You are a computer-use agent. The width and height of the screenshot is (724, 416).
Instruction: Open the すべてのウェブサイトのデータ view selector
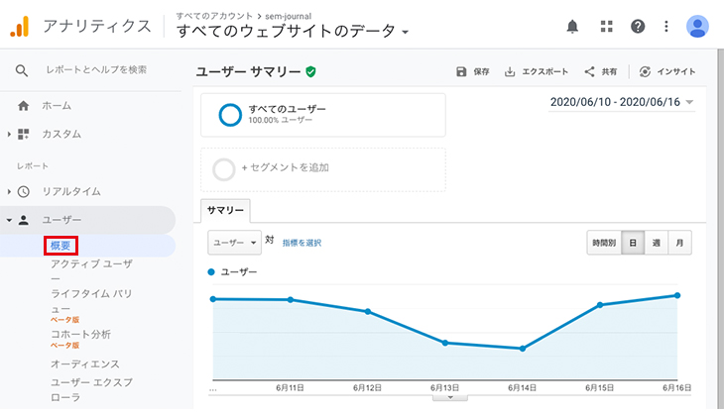(293, 32)
